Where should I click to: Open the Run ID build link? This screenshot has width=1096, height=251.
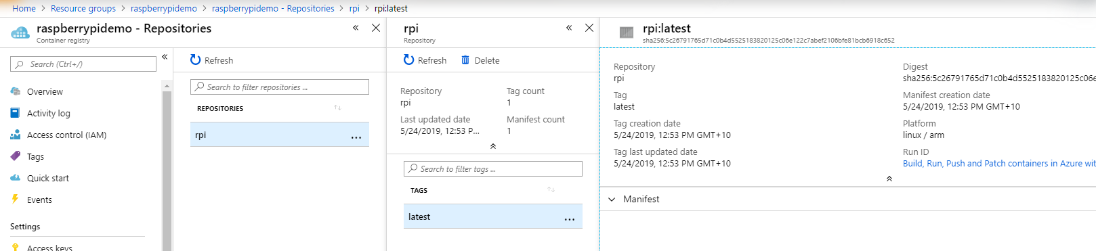coord(999,164)
